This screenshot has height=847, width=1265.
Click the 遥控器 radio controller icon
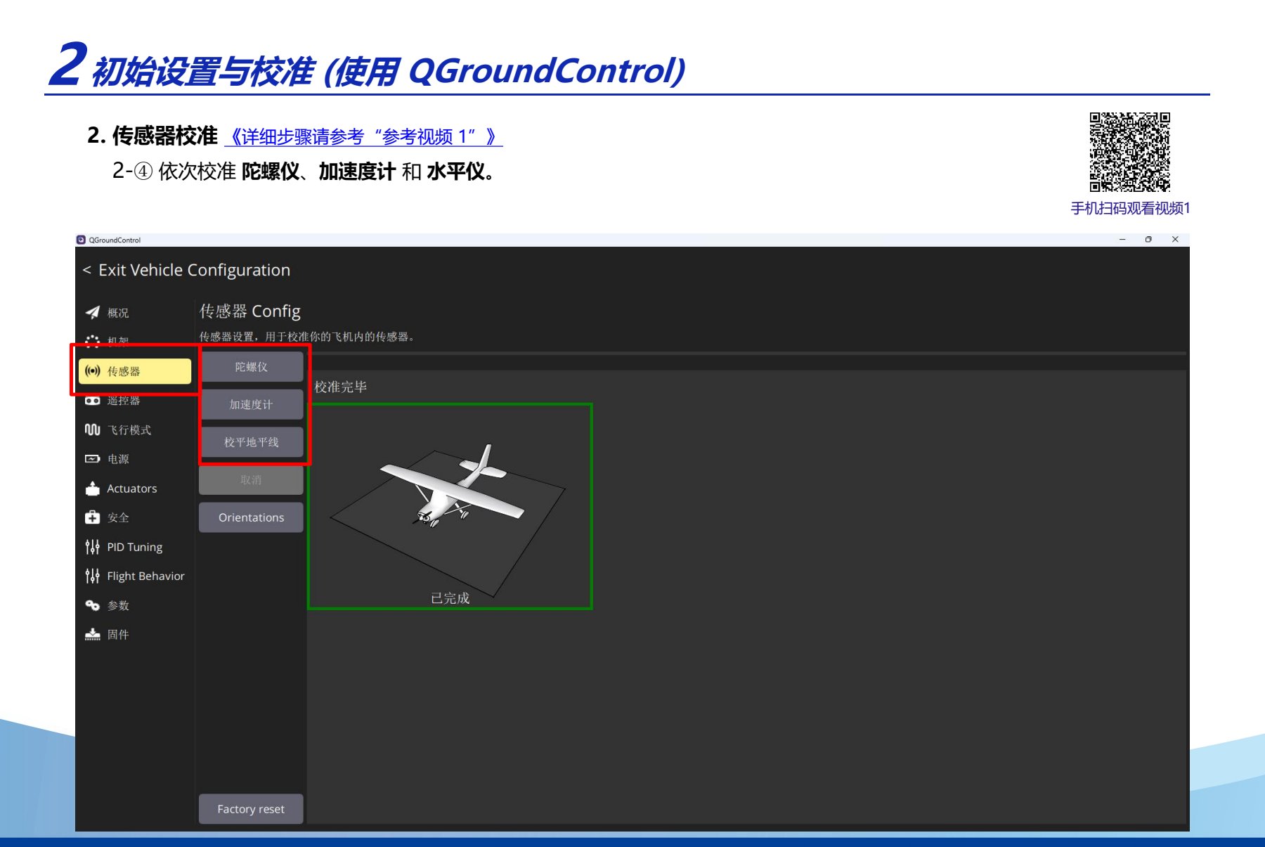coord(92,401)
